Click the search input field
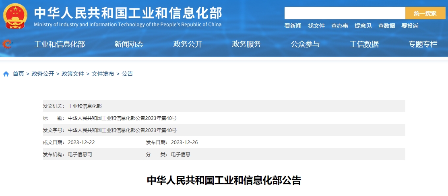The height and width of the screenshot is (196, 448). click(345, 13)
